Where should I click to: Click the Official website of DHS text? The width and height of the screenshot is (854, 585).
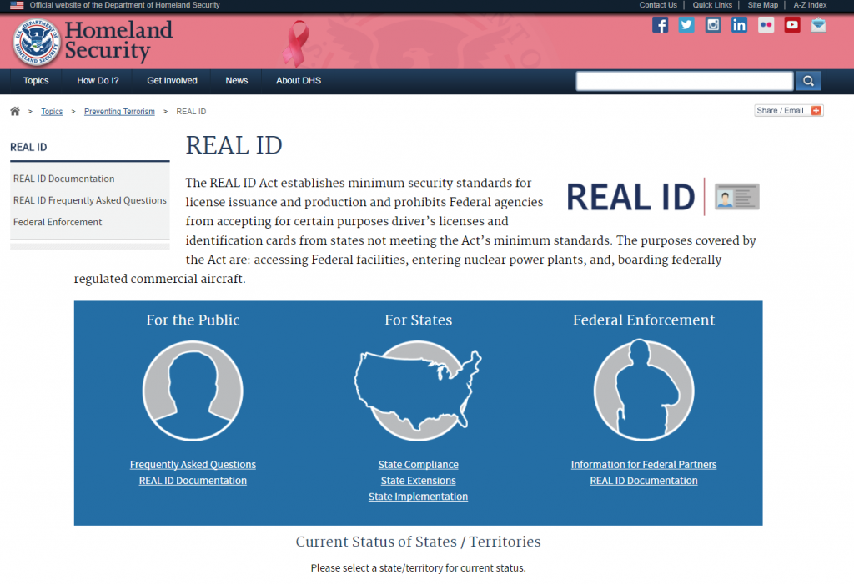(125, 5)
